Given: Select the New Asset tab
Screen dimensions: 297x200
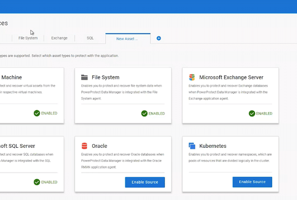Looking at the screenshot, I should coord(128,39).
